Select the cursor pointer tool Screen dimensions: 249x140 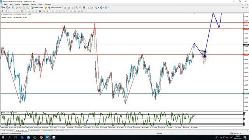click(x=2, y=11)
